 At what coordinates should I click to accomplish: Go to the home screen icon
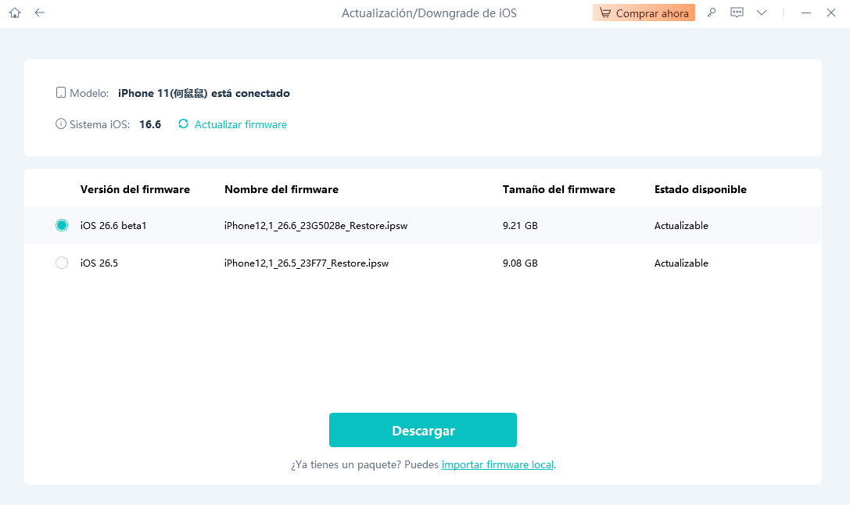pos(15,13)
